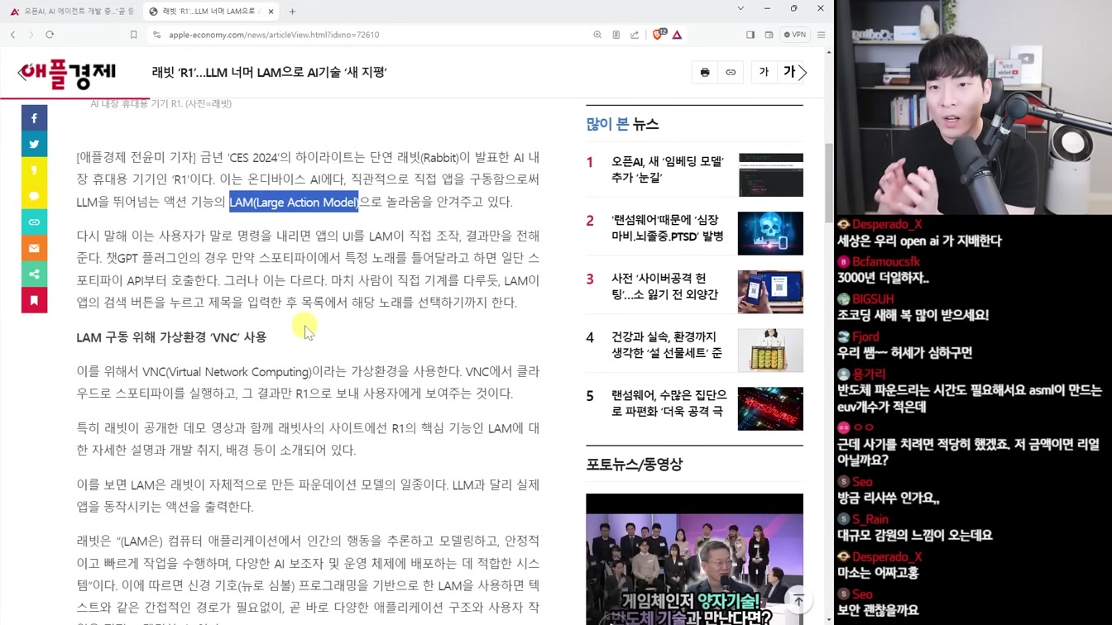Share article on Twitter
Viewport: 1112px width, 625px height.
click(x=34, y=144)
